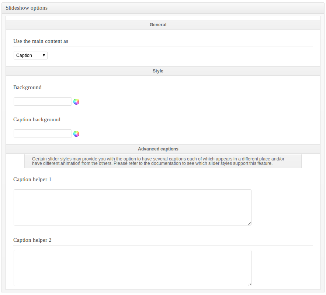Click the Caption background label

tap(37, 120)
